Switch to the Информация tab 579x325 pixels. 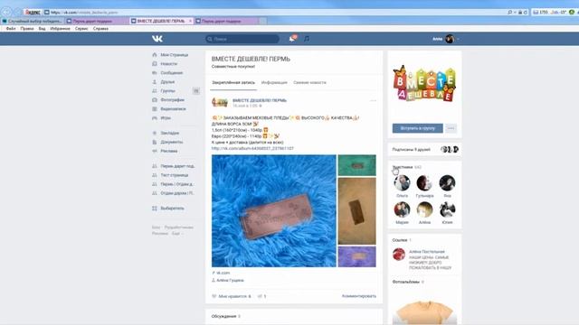pos(274,82)
